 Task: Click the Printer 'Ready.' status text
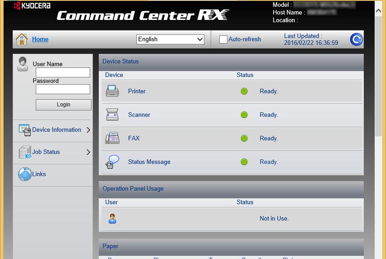(269, 91)
